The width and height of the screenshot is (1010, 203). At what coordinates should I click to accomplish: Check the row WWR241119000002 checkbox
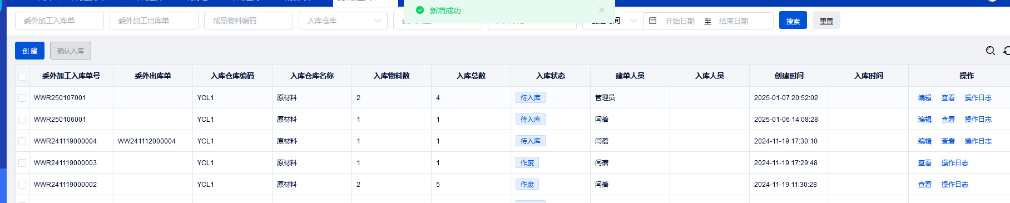22,185
